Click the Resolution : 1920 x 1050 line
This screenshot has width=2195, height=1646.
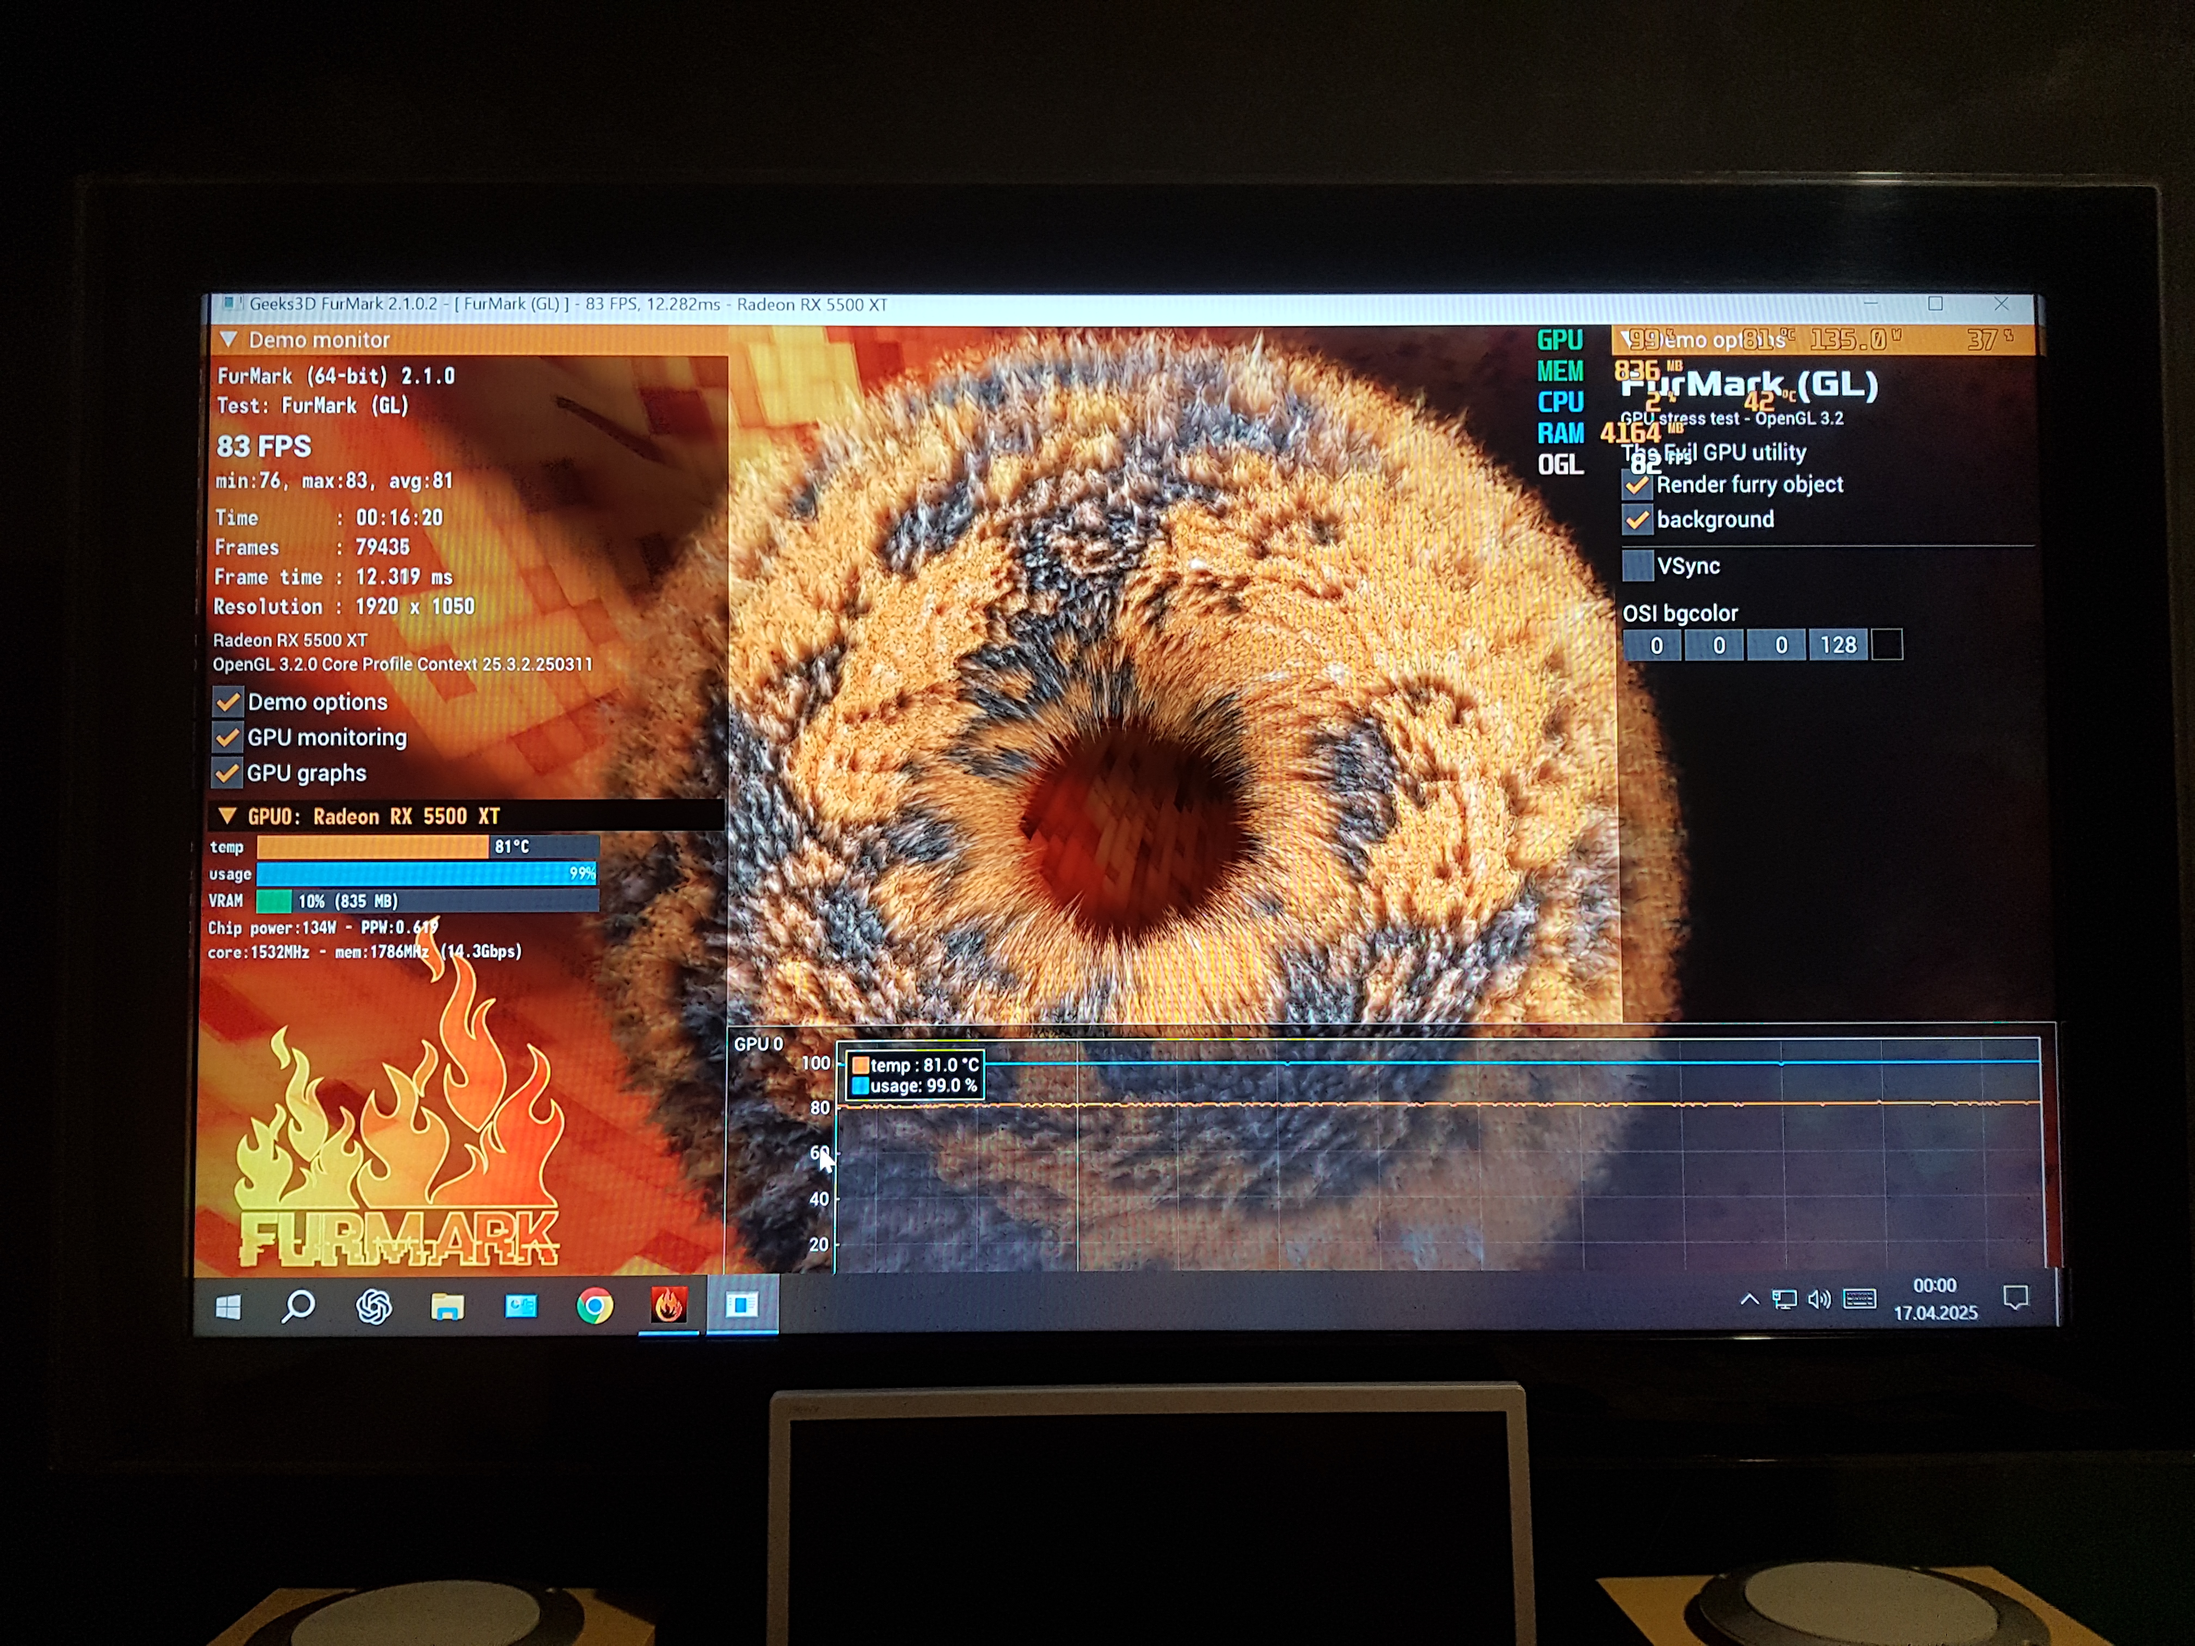click(345, 606)
